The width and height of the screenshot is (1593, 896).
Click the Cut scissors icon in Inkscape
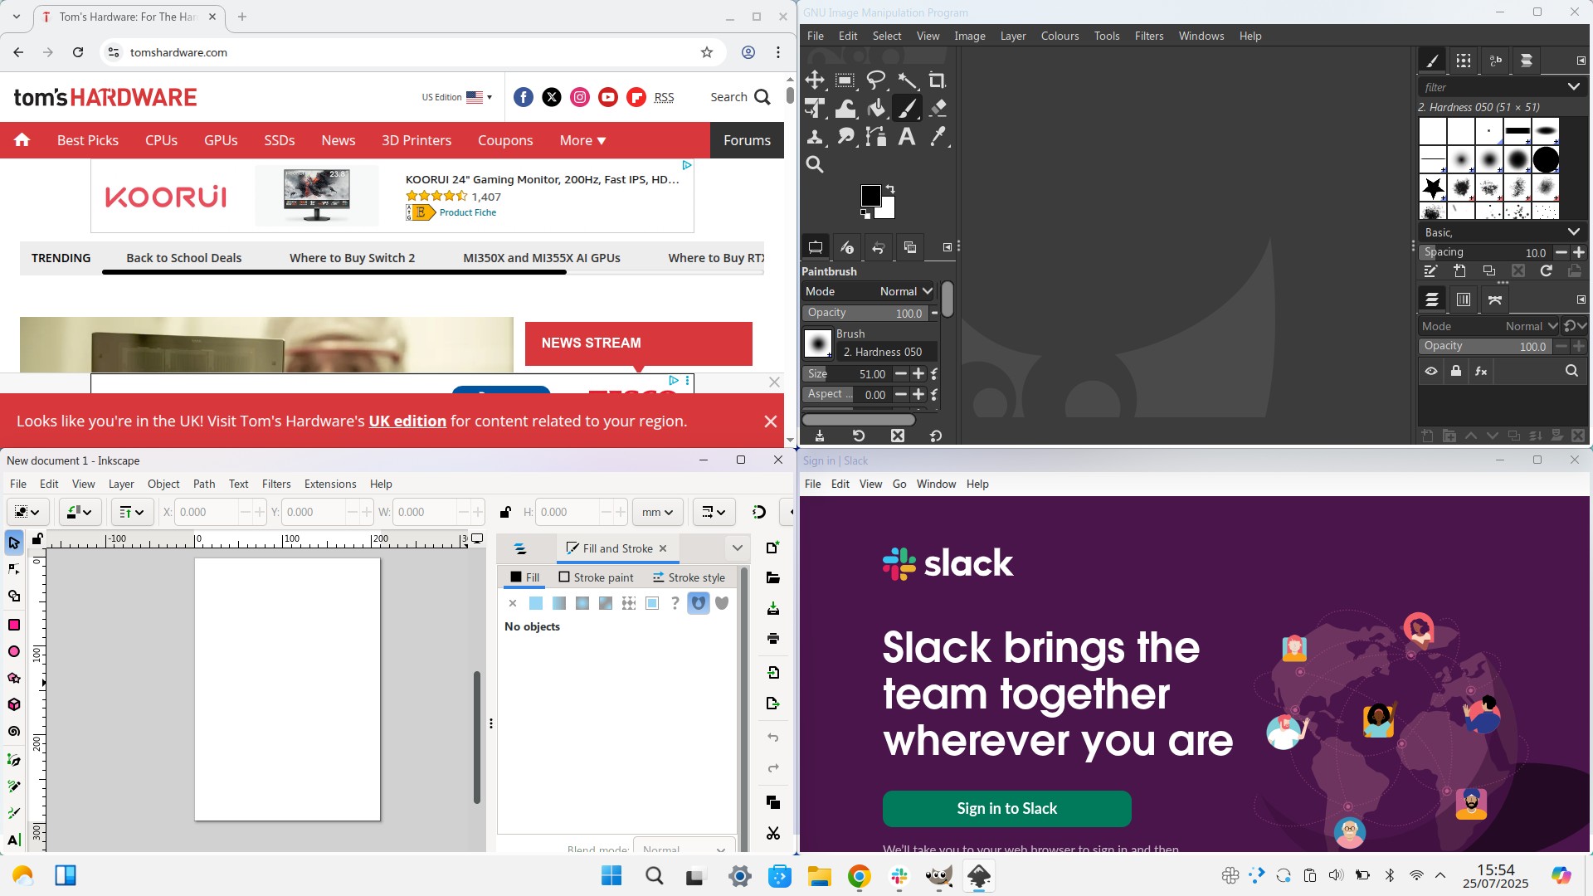(x=773, y=833)
